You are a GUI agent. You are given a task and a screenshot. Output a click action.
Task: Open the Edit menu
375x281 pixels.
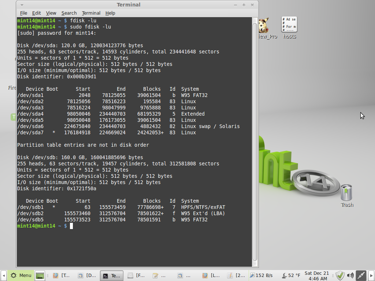[36, 13]
